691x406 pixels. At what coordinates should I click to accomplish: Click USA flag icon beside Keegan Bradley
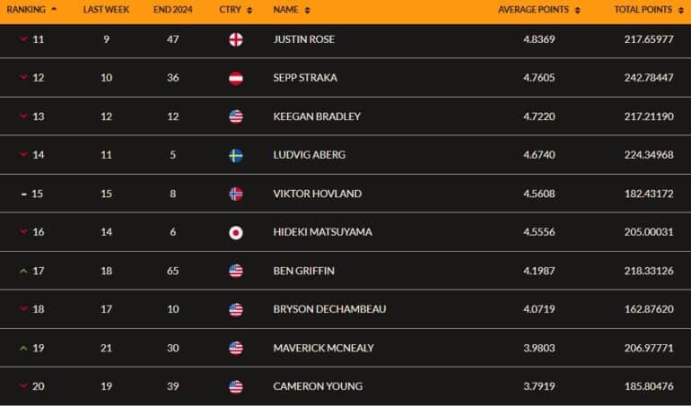coord(236,117)
